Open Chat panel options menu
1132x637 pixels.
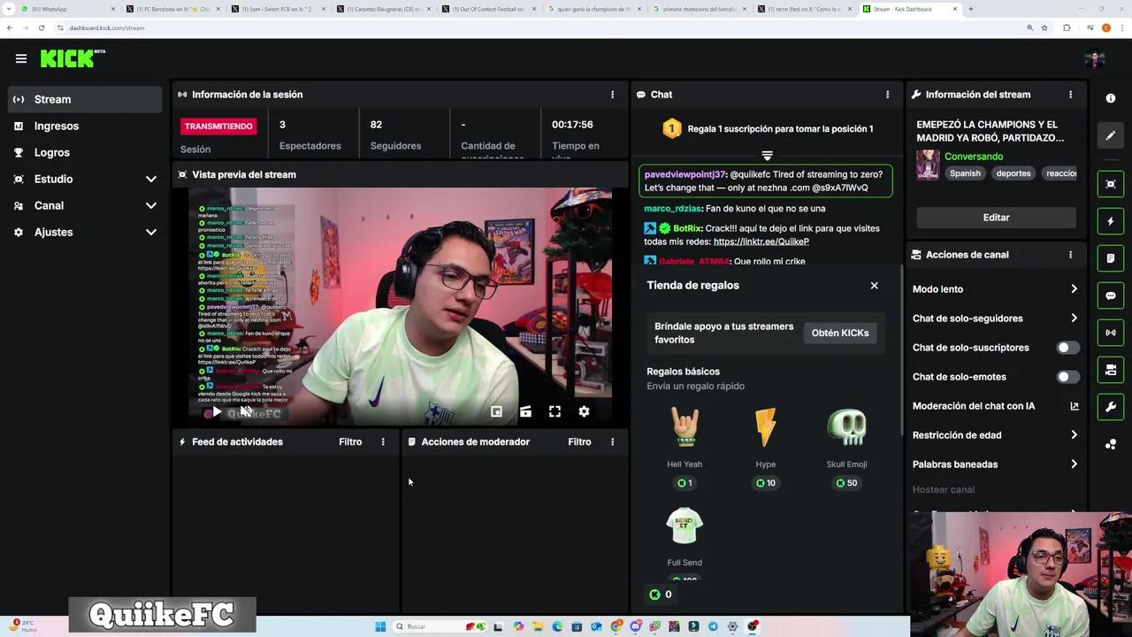(x=888, y=95)
